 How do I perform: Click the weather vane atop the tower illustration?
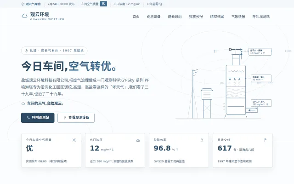236,50
